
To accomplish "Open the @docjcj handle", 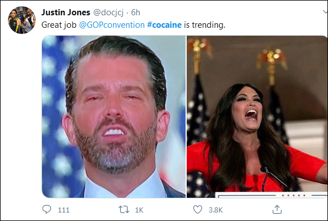I will [108, 12].
